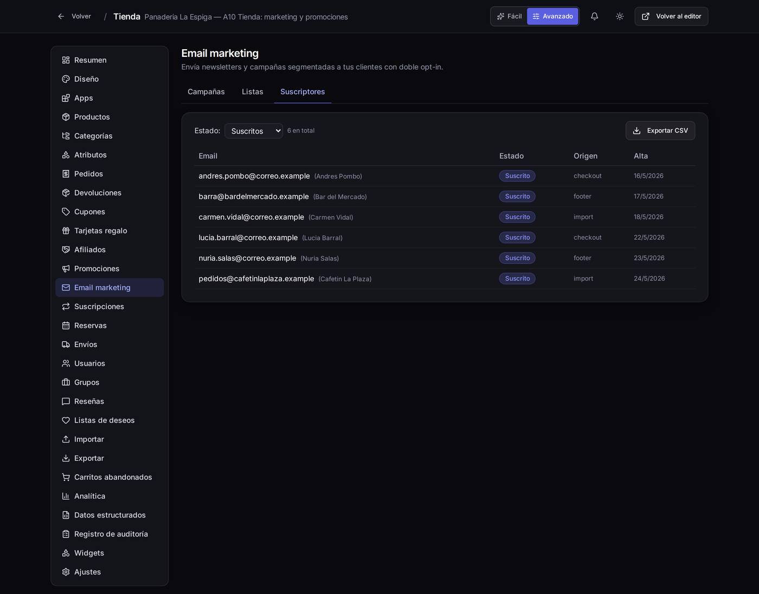
Task: Switch to the Campañas tab
Action: pyautogui.click(x=206, y=92)
